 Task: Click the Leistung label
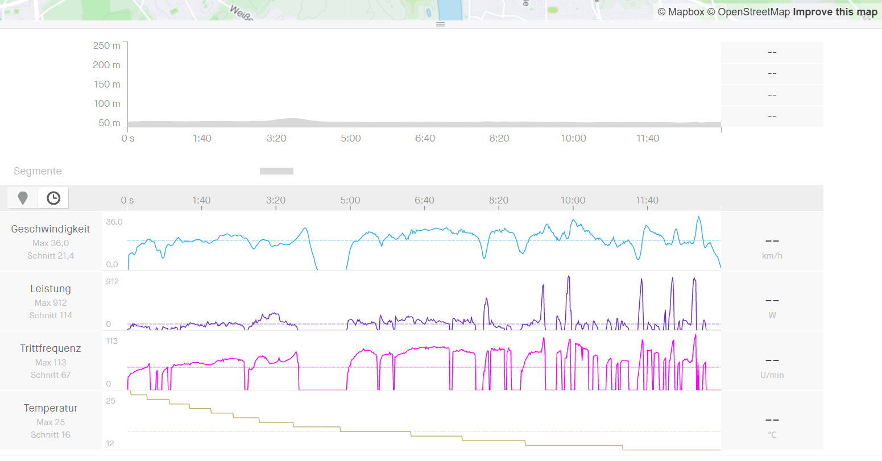(51, 289)
